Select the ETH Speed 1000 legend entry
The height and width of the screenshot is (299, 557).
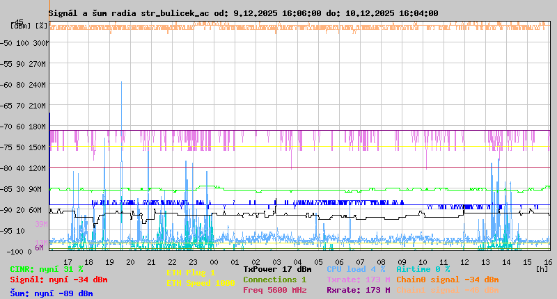coord(201,283)
